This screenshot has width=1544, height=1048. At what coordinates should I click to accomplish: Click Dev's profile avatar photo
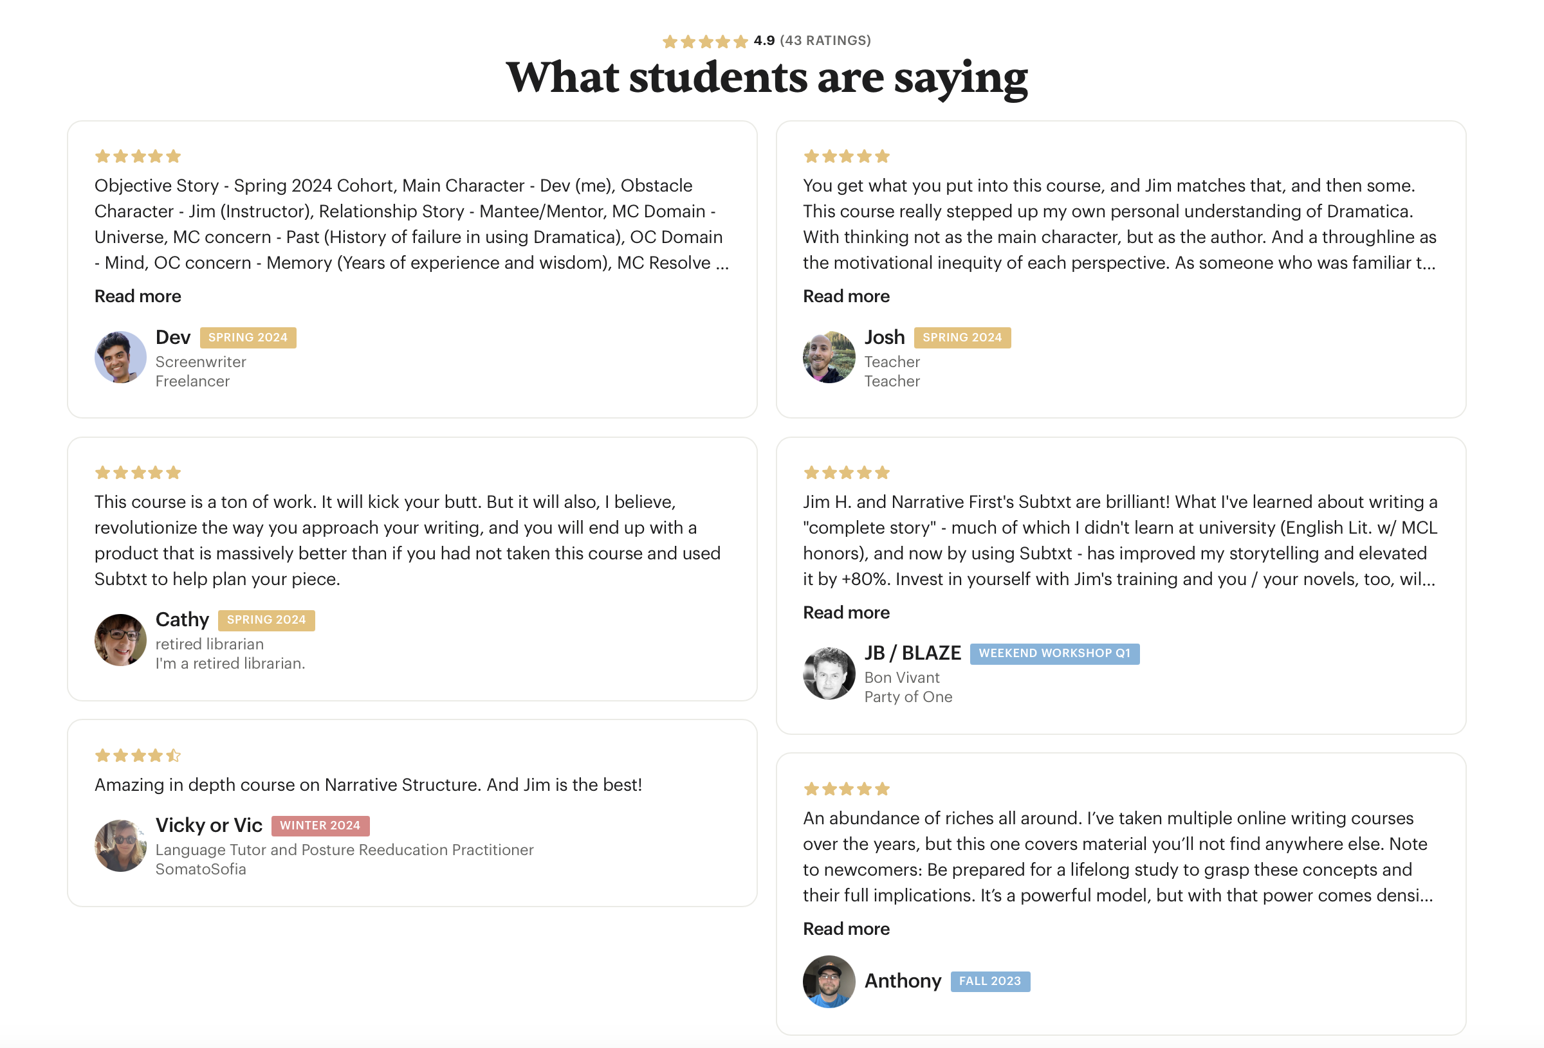pyautogui.click(x=120, y=357)
